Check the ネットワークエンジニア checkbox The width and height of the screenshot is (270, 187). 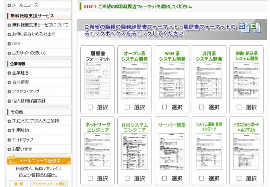coord(90,178)
